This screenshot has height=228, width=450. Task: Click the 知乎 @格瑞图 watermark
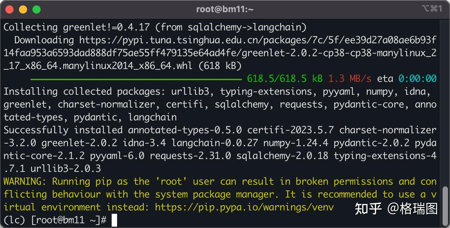(396, 209)
